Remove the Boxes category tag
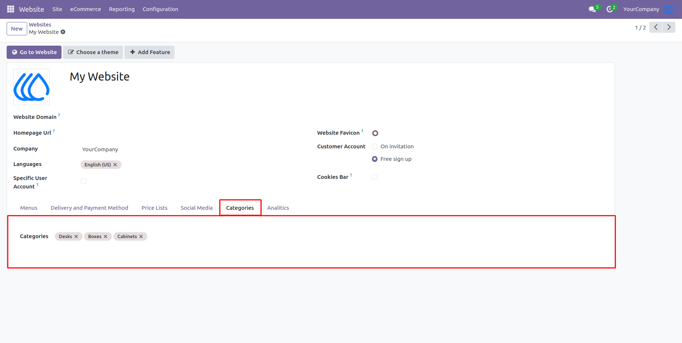Screen dimensions: 682x343 [106, 236]
